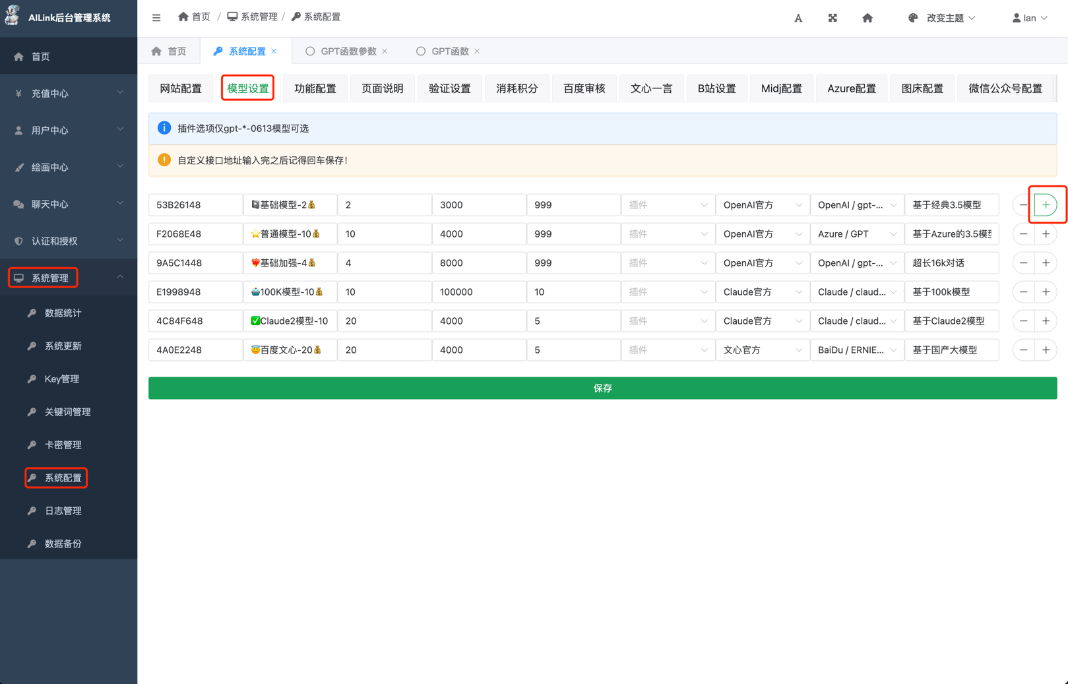
Task: Expand 充值中心 sidebar menu
Action: (69, 94)
